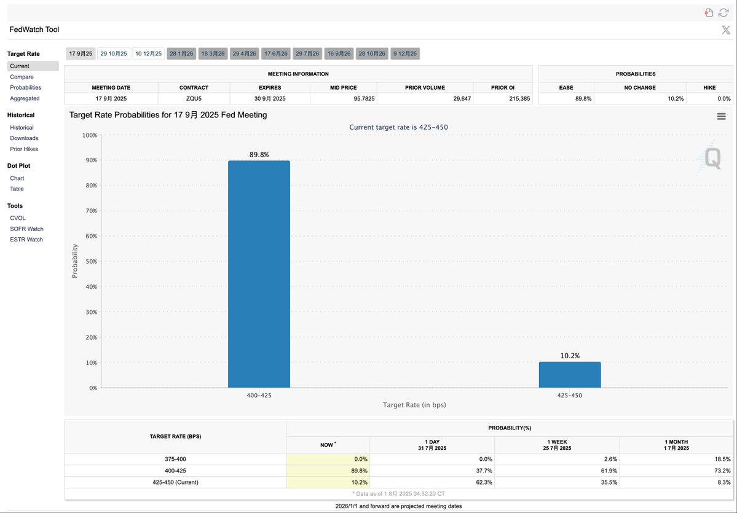Open Aggregated in the sidebar
The width and height of the screenshot is (737, 513).
25,99
